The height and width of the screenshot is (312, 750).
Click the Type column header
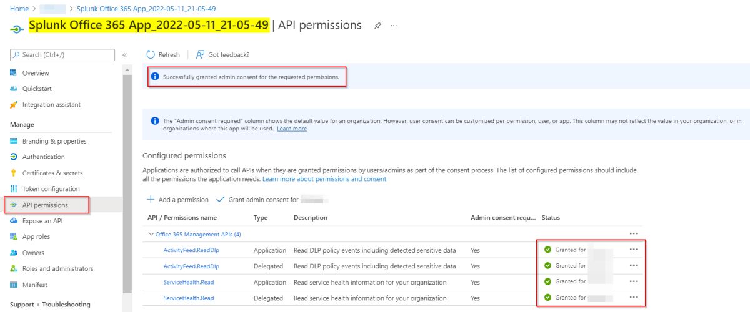(x=261, y=218)
